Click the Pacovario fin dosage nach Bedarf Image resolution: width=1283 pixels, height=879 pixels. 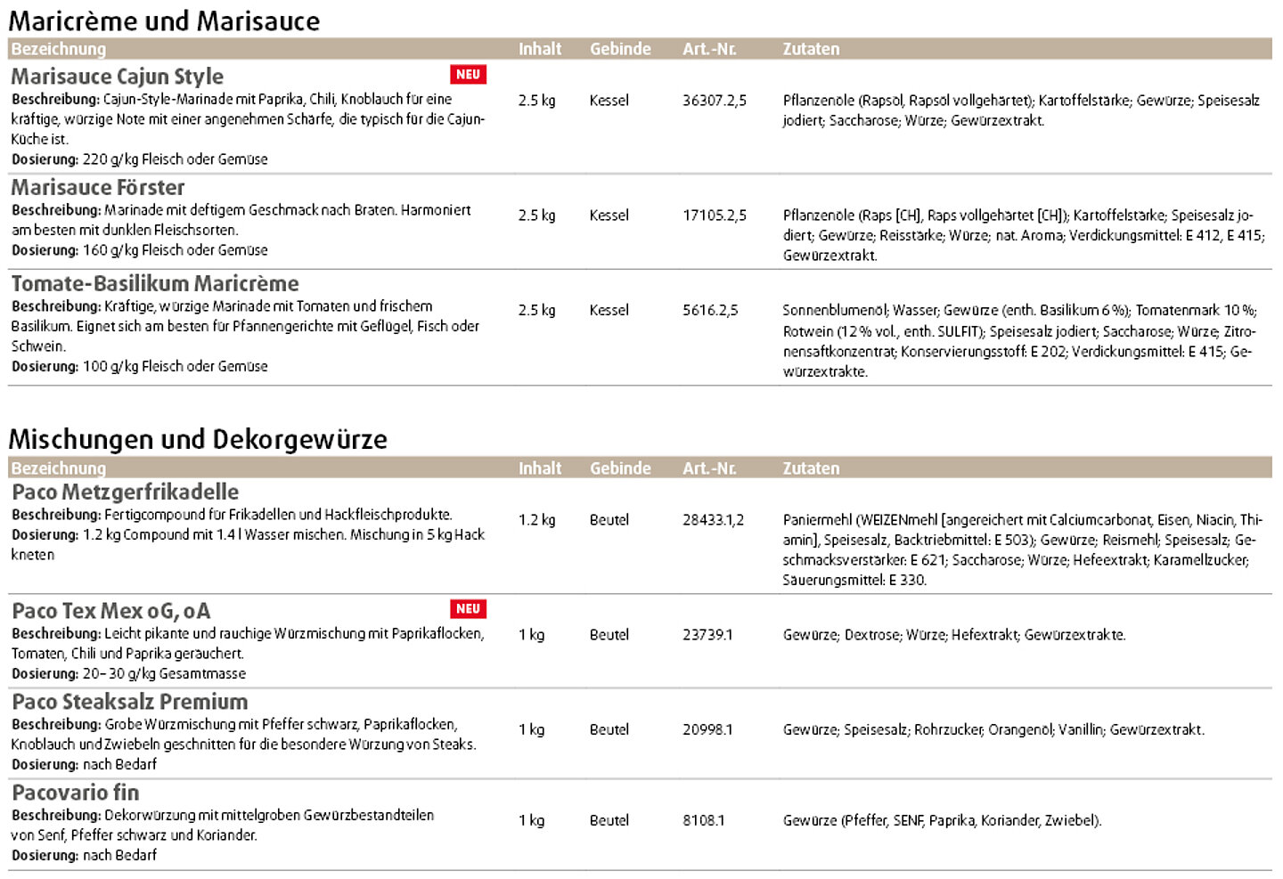(x=85, y=855)
